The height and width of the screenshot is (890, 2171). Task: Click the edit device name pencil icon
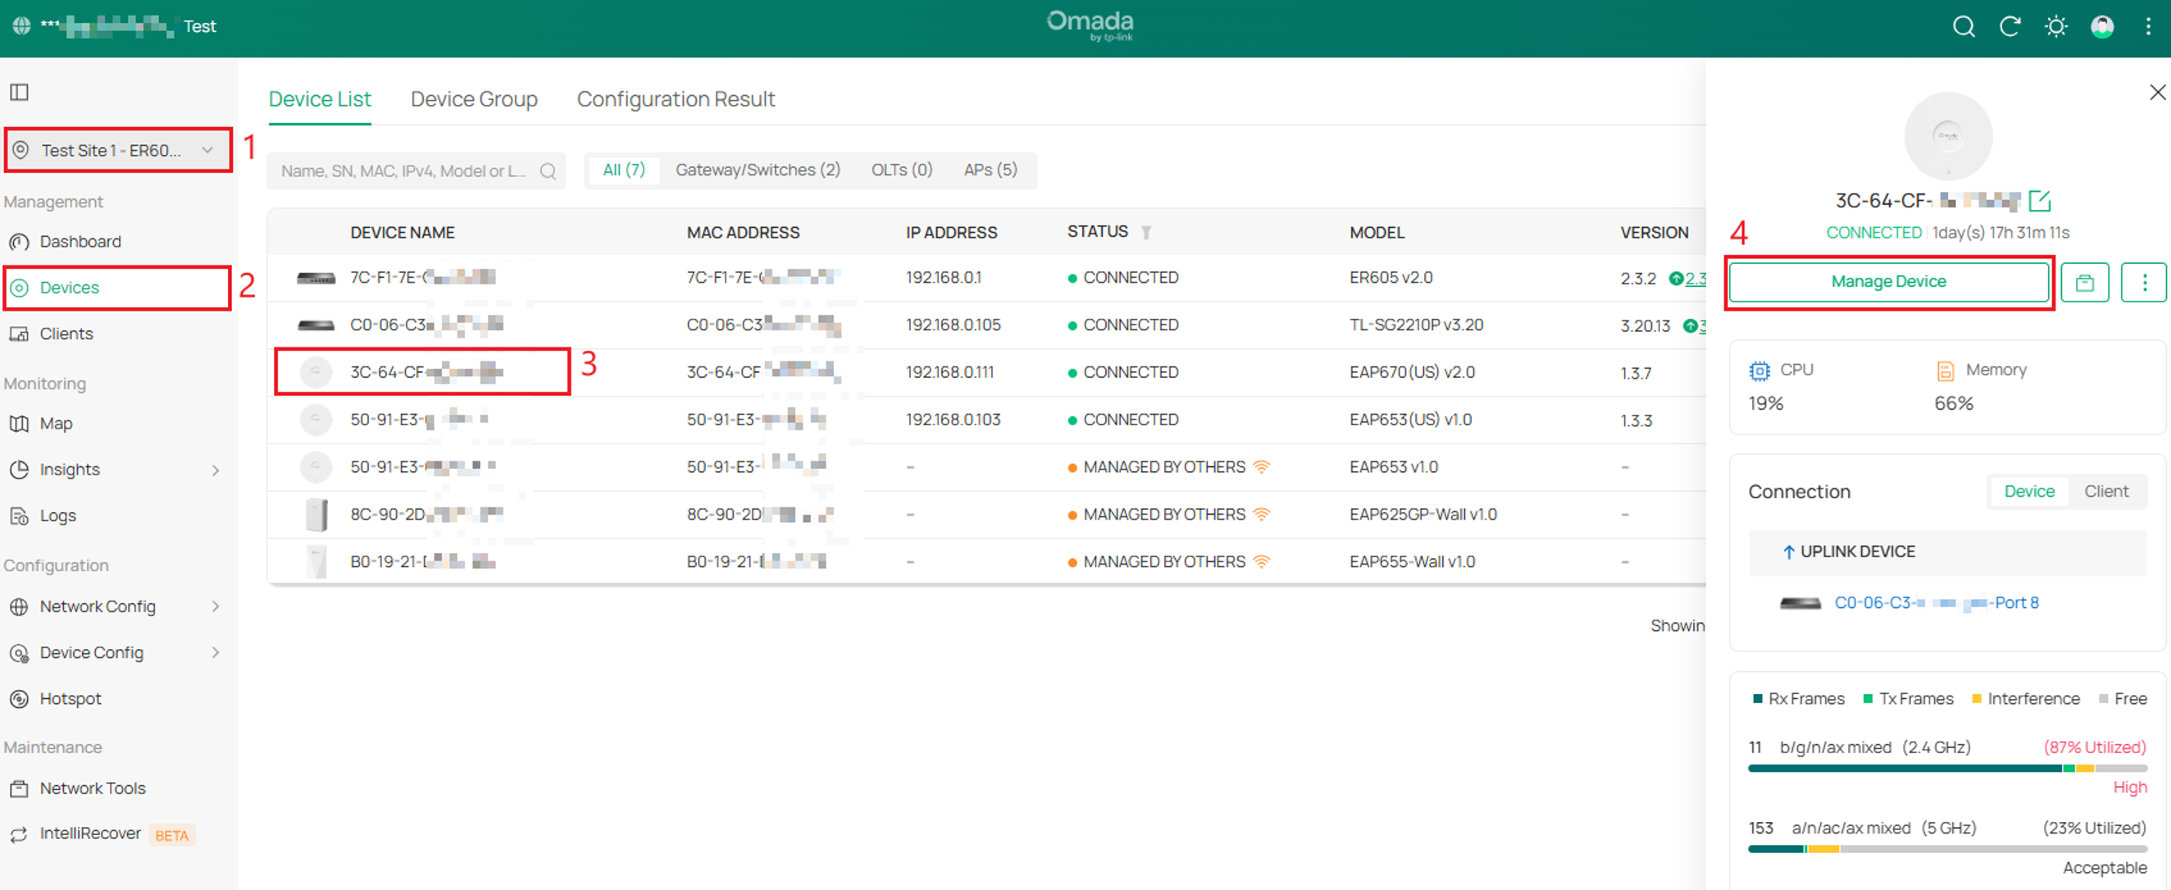[x=2040, y=201]
